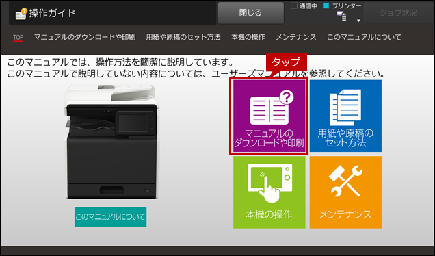The height and width of the screenshot is (256, 435).
Task: Click the 通信中 indicator
Action: (x=304, y=6)
